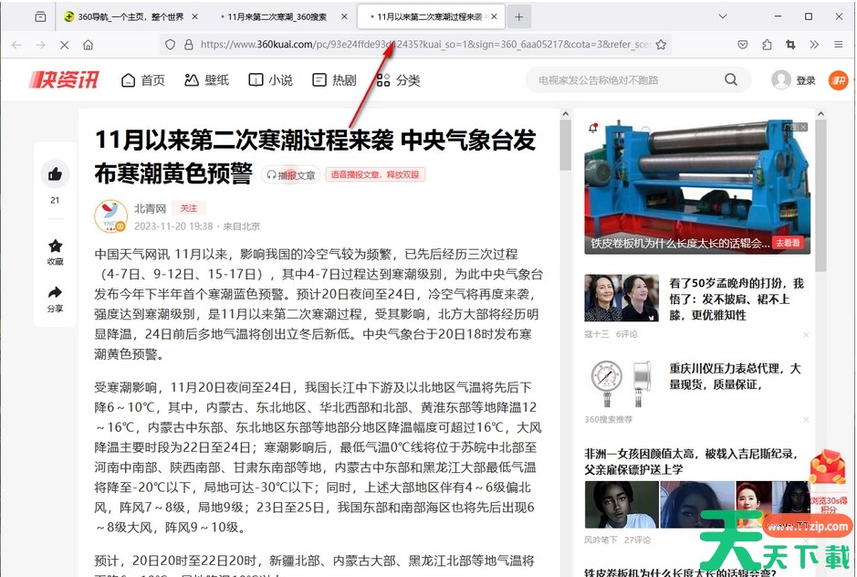Click the 登录 login link

click(805, 80)
